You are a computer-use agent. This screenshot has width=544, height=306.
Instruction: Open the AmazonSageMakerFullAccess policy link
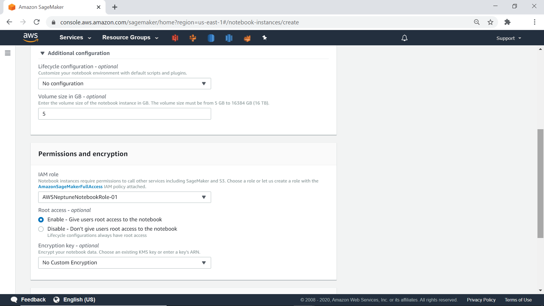coord(70,187)
